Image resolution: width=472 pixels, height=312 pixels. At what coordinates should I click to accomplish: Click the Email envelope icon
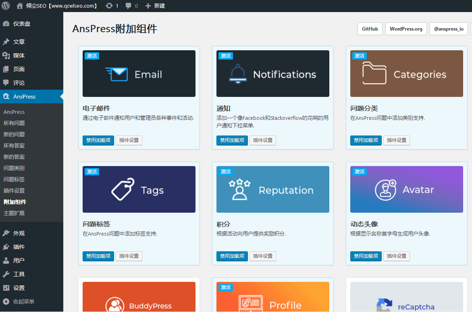tap(116, 74)
